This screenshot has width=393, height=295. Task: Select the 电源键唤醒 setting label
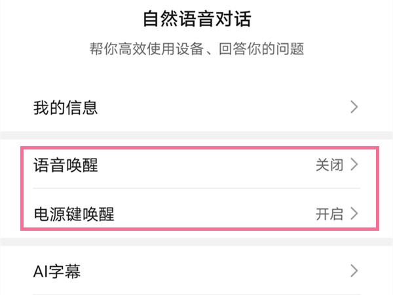pos(74,214)
